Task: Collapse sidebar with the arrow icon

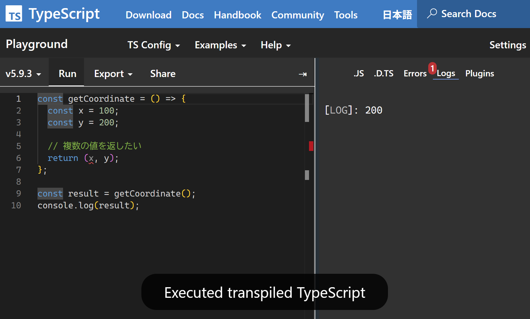Action: click(x=302, y=74)
